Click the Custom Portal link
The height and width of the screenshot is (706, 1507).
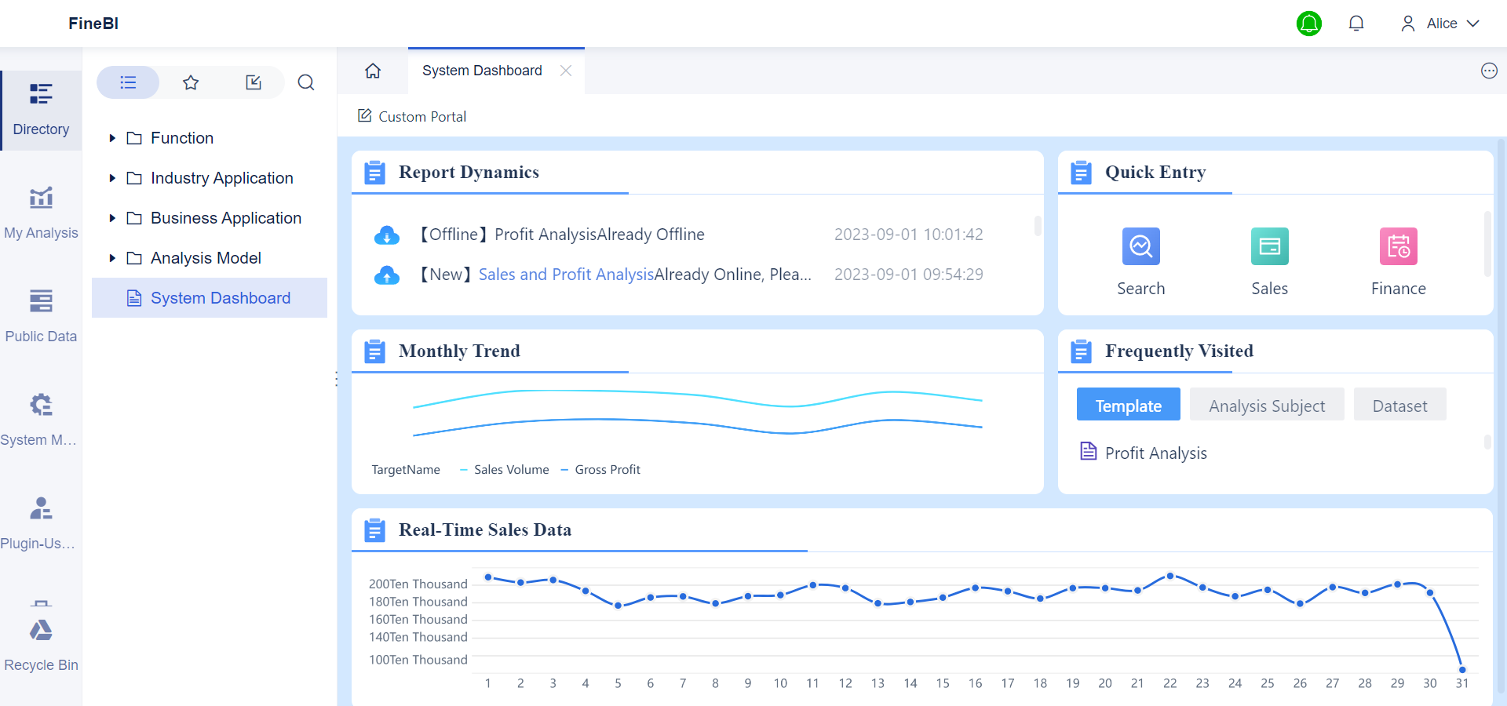point(412,116)
